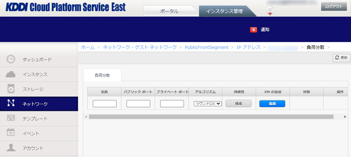This screenshot has width=351, height=157.
Task: Open アカウント in the sidebar
Action: [39, 148]
